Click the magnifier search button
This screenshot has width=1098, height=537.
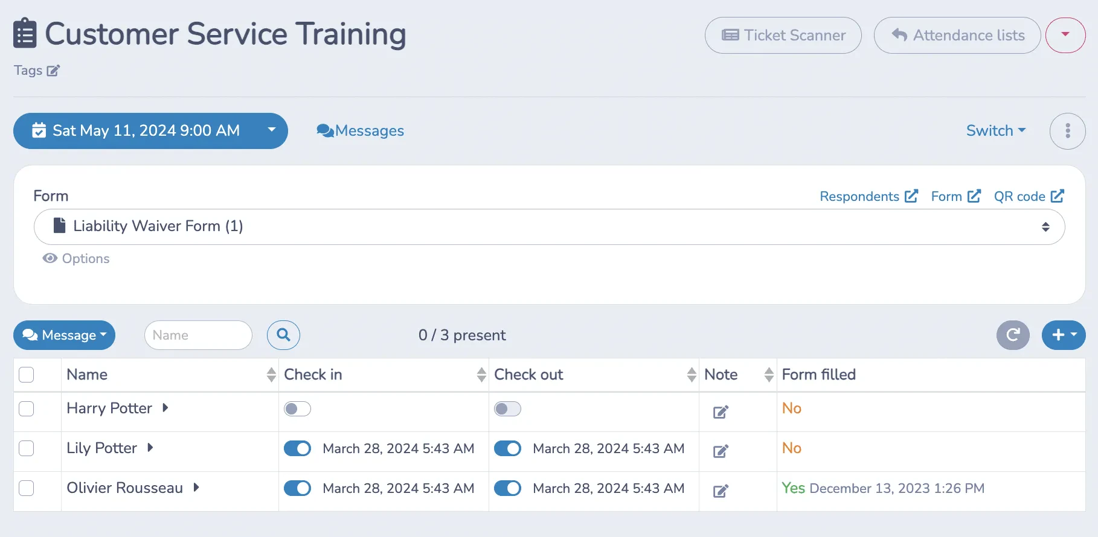pyautogui.click(x=283, y=335)
